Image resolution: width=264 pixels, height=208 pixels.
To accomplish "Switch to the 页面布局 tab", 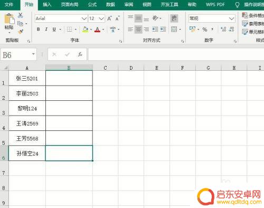I will (x=70, y=4).
